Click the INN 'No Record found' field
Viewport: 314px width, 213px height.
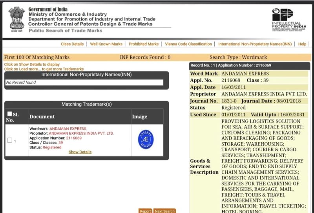click(x=84, y=83)
